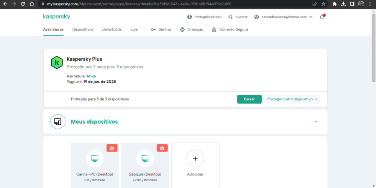Select the Carina--PC (Desktop) label

(x=95, y=174)
